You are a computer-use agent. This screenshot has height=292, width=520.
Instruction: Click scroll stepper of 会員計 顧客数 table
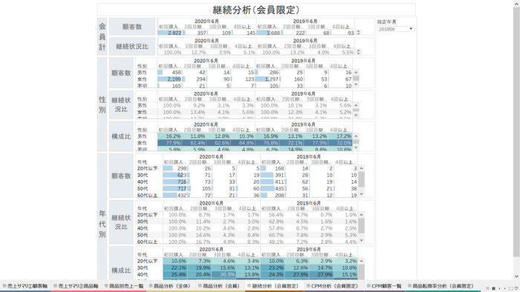(358, 33)
